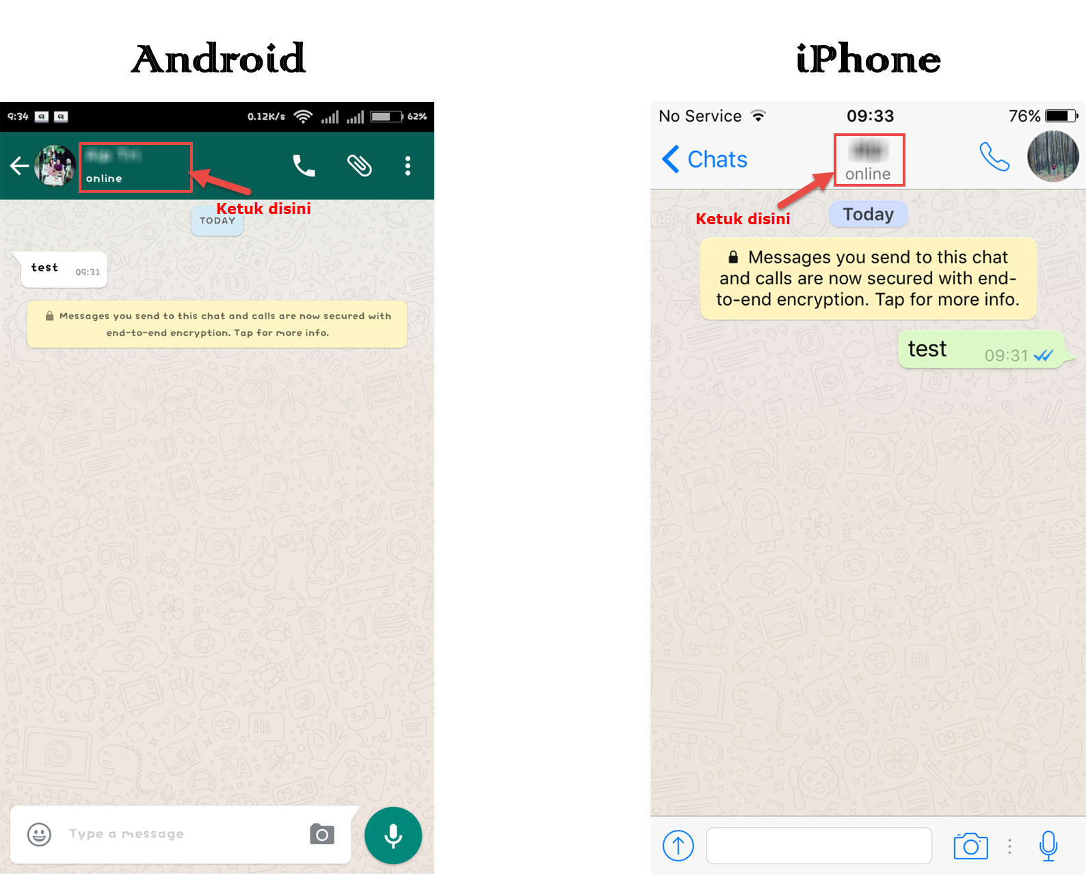Open the camera from Android message bar
The image size is (1086, 875).
[322, 834]
